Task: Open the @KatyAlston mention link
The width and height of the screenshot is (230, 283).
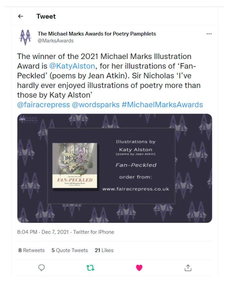Action: [x=72, y=66]
